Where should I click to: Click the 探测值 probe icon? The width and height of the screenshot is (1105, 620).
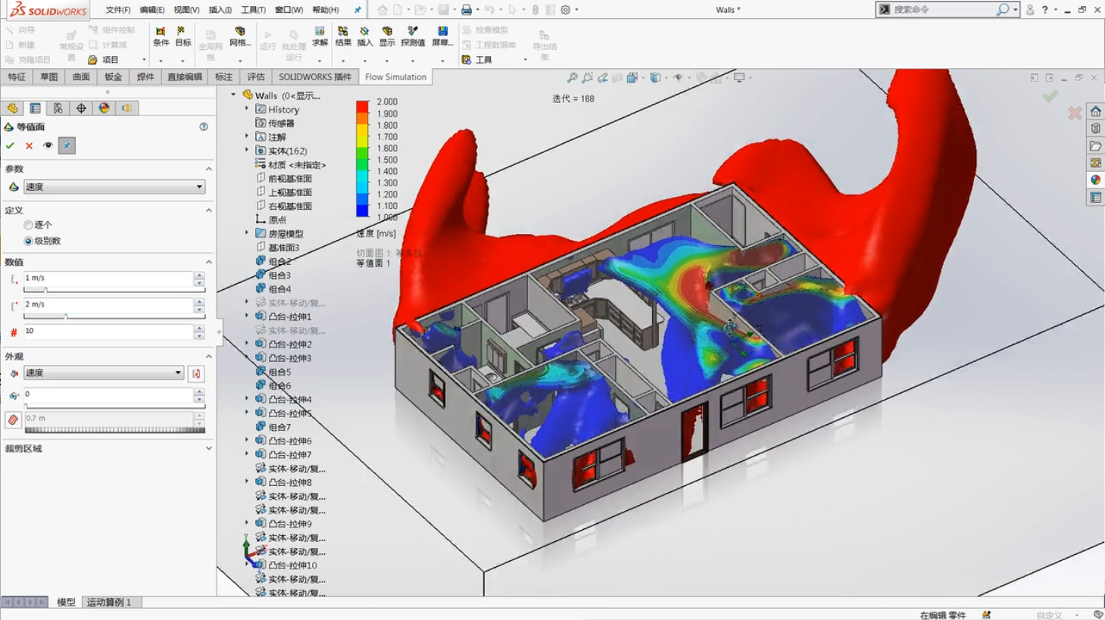[413, 36]
